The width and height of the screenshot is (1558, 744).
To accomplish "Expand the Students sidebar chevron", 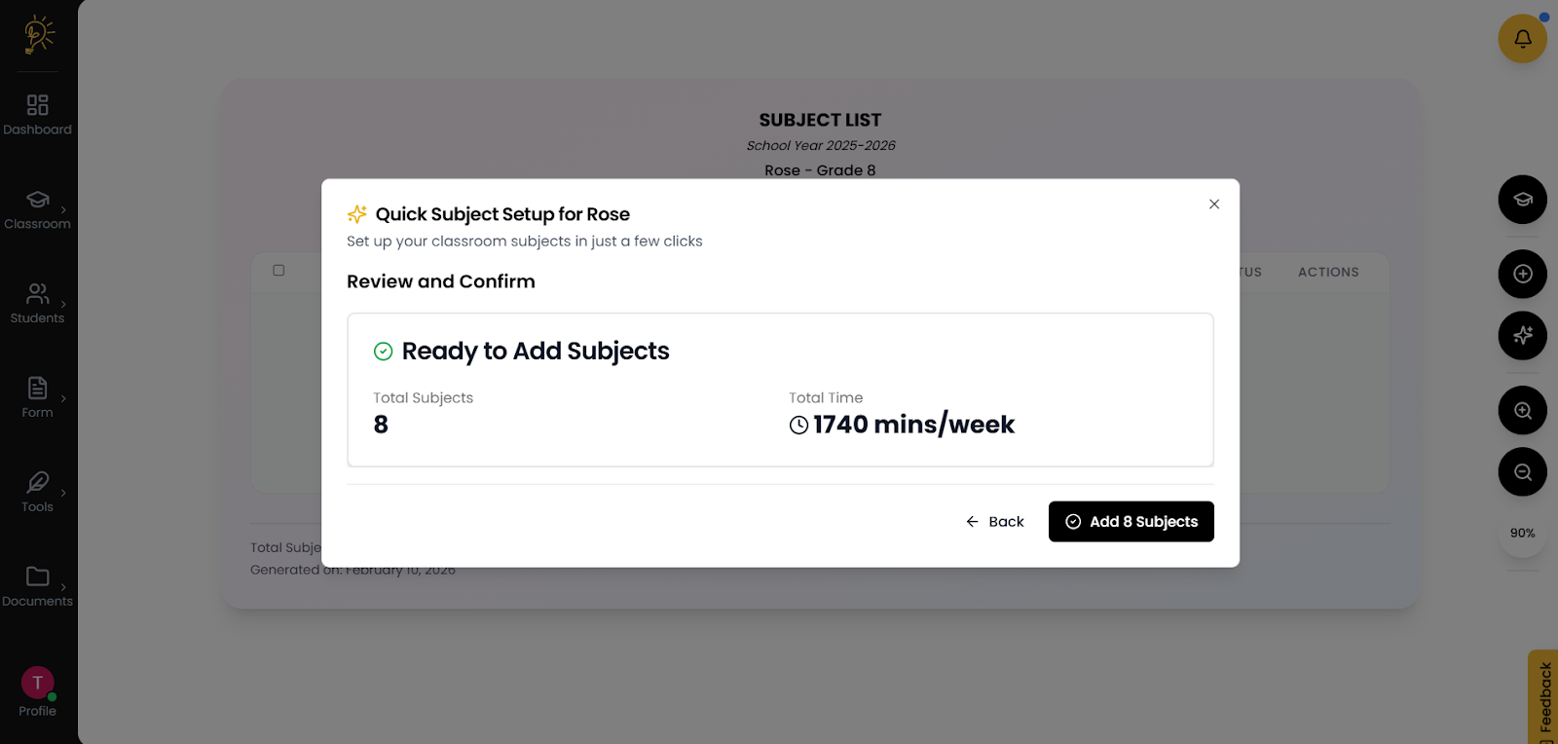I will 64,304.
